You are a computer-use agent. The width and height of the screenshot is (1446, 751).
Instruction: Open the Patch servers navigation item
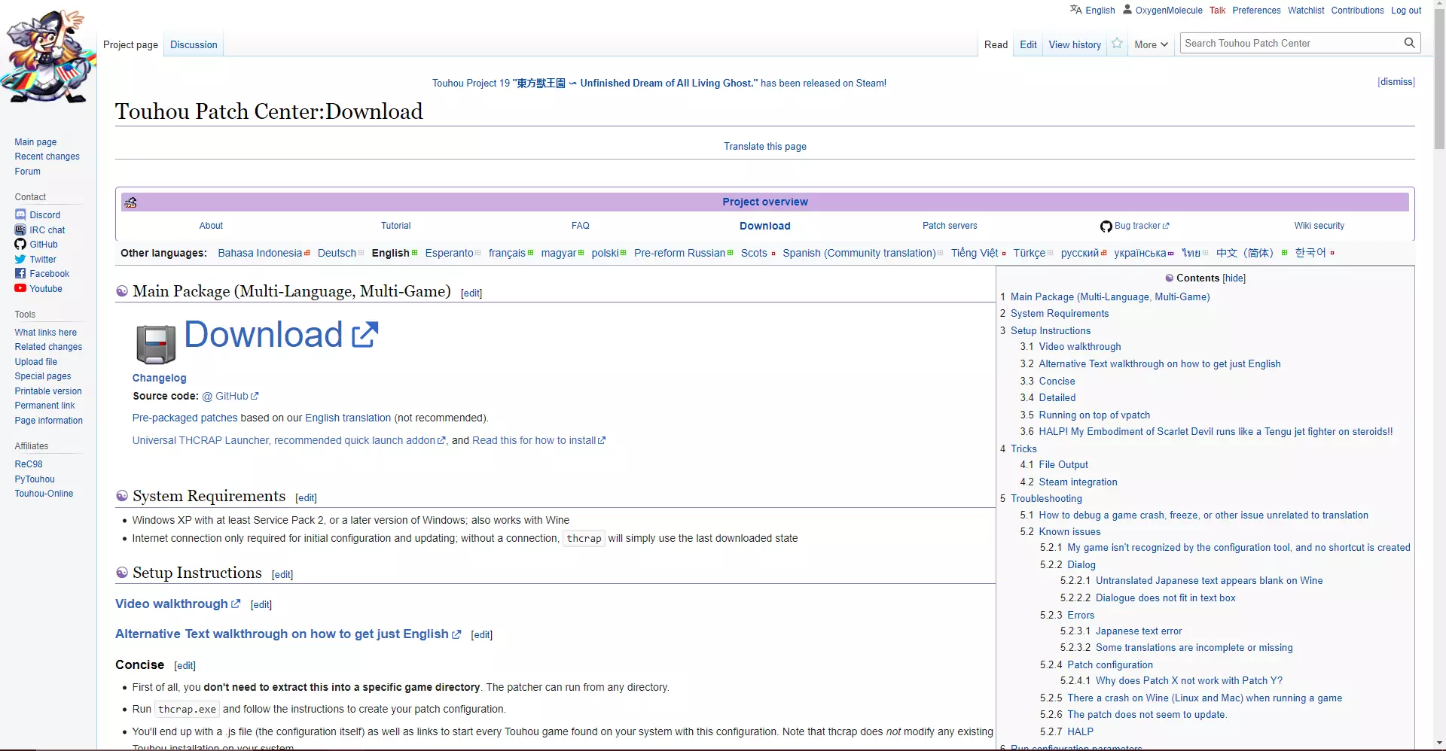[950, 226]
